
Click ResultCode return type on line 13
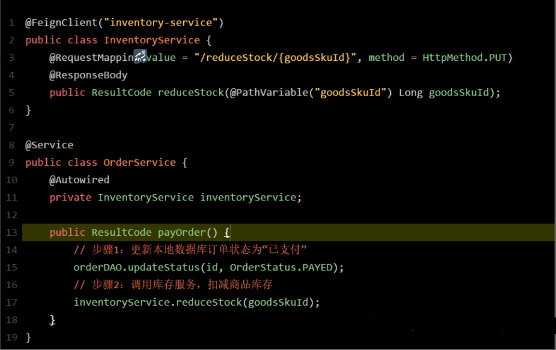click(x=121, y=232)
